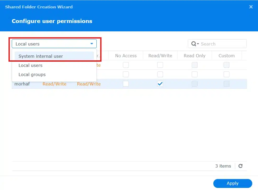The image size is (258, 190).
Task: Click the magnifier icon in the search box
Action: click(x=193, y=44)
